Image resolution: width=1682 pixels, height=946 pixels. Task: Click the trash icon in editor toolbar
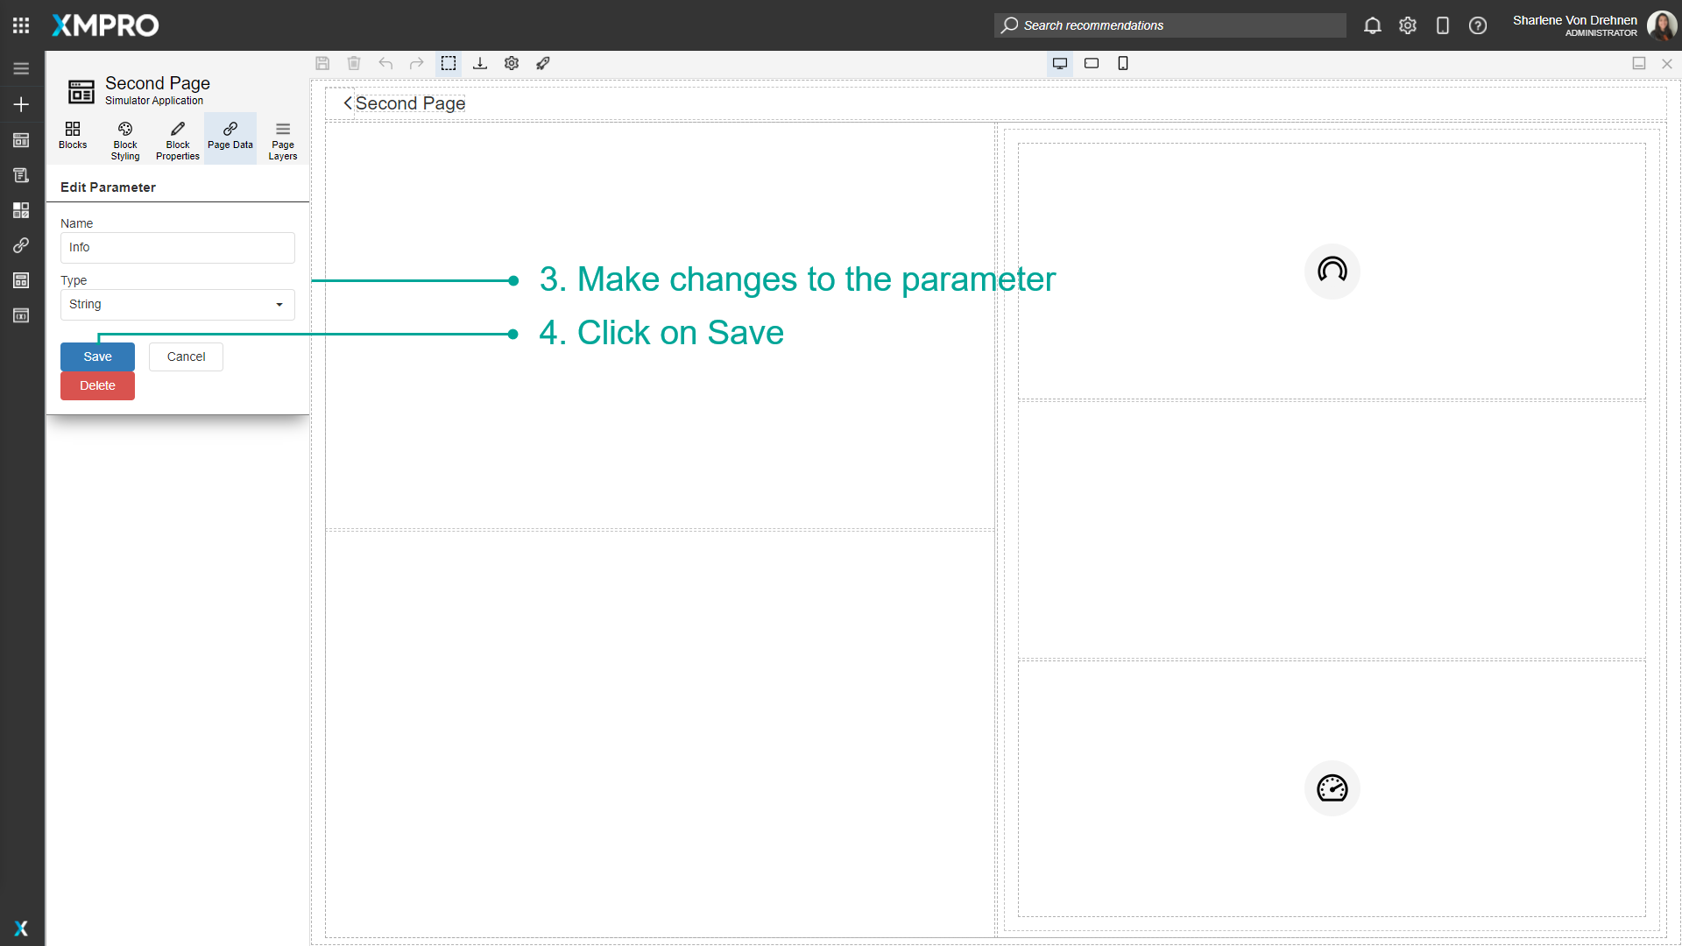click(x=354, y=63)
